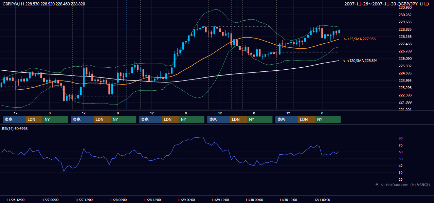This screenshot has height=203, width=434.
Task: Click the 227.488 price axis label
Action: pos(405,44)
